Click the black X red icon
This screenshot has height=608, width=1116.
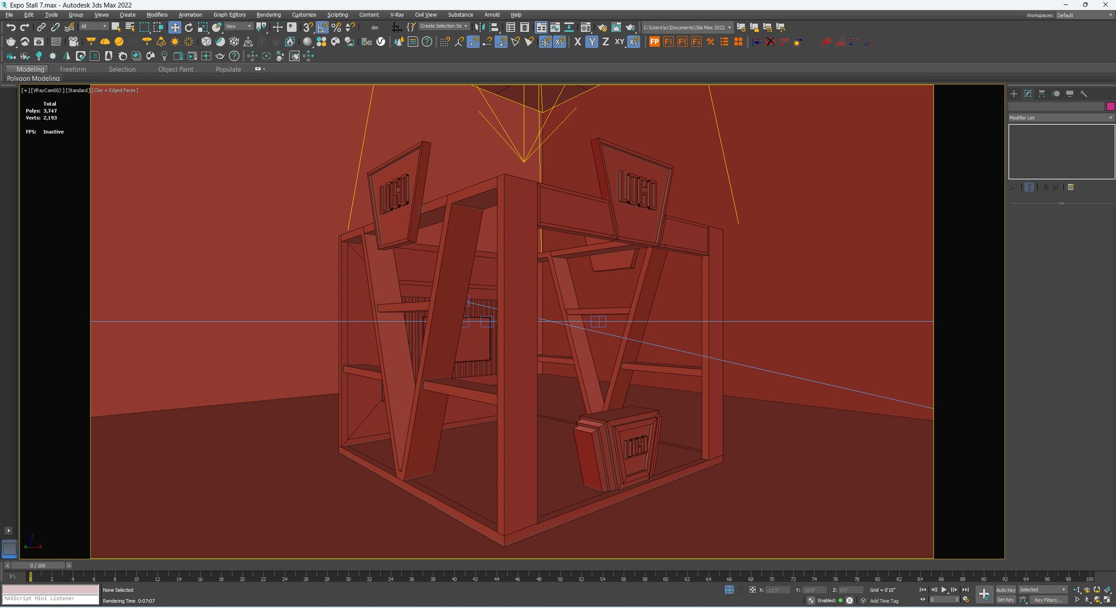pyautogui.click(x=771, y=42)
